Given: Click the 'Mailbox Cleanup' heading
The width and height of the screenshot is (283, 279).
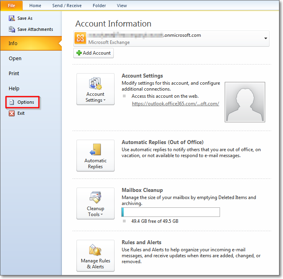Looking at the screenshot, I should coord(142,190).
